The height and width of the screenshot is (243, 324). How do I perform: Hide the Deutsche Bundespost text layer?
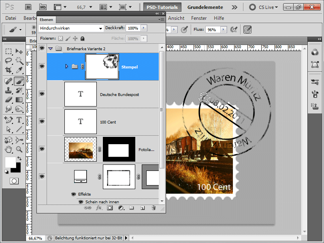[42, 94]
